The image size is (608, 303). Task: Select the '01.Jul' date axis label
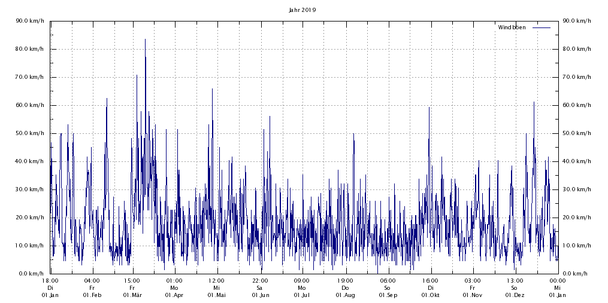(302, 295)
